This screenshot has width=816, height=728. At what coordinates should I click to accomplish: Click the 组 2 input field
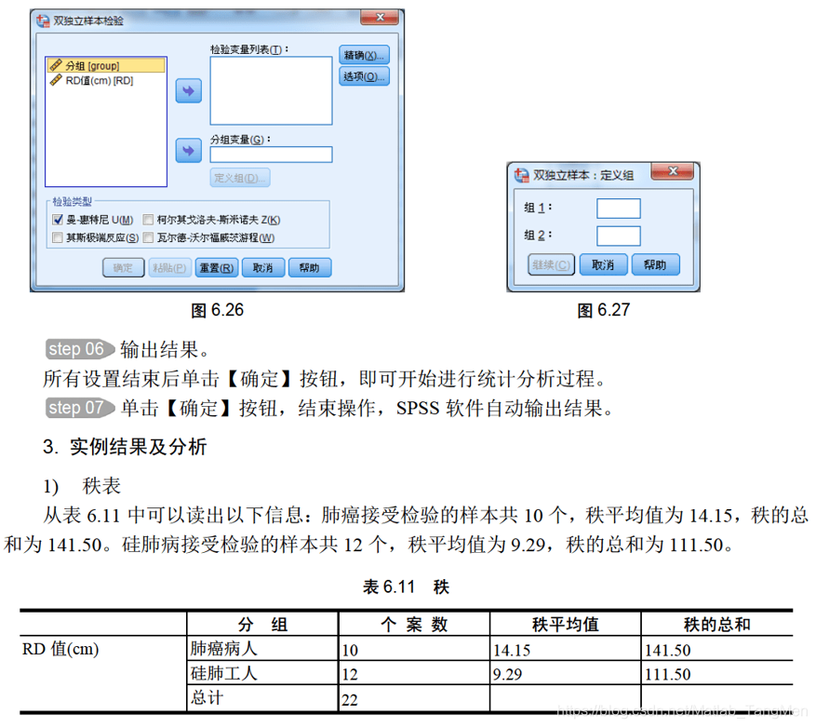(618, 236)
